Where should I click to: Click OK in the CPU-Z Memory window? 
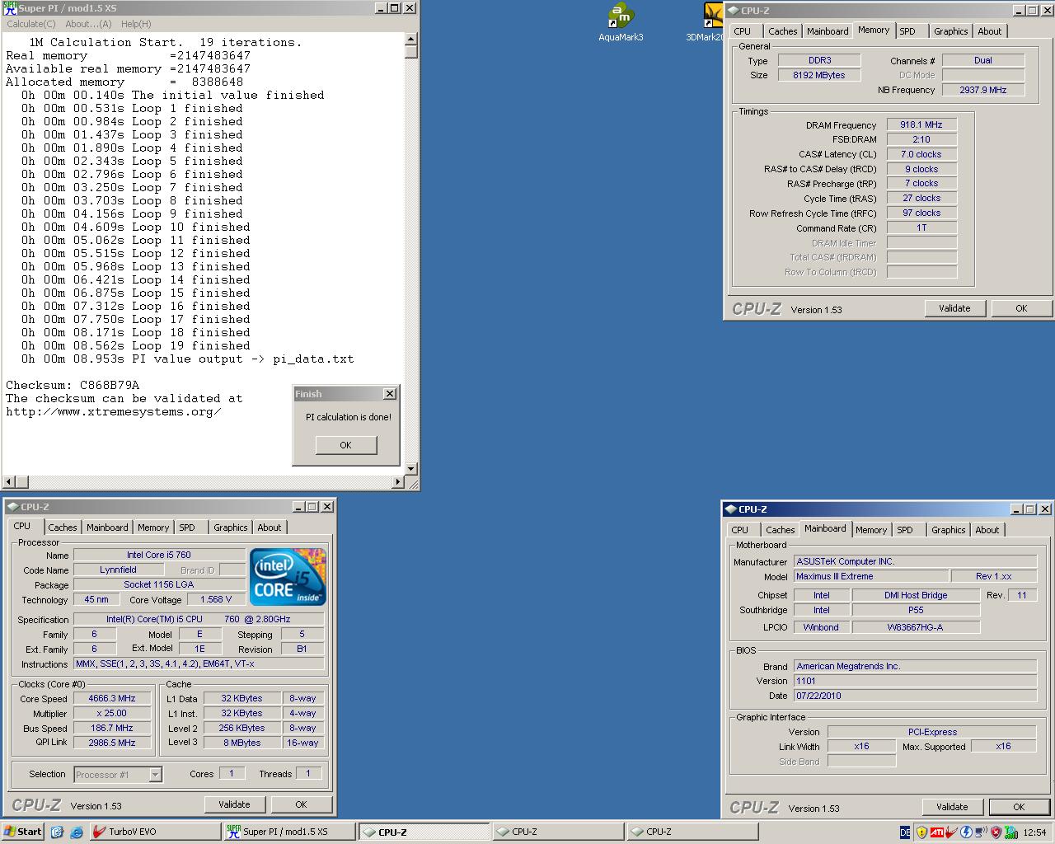(1021, 308)
